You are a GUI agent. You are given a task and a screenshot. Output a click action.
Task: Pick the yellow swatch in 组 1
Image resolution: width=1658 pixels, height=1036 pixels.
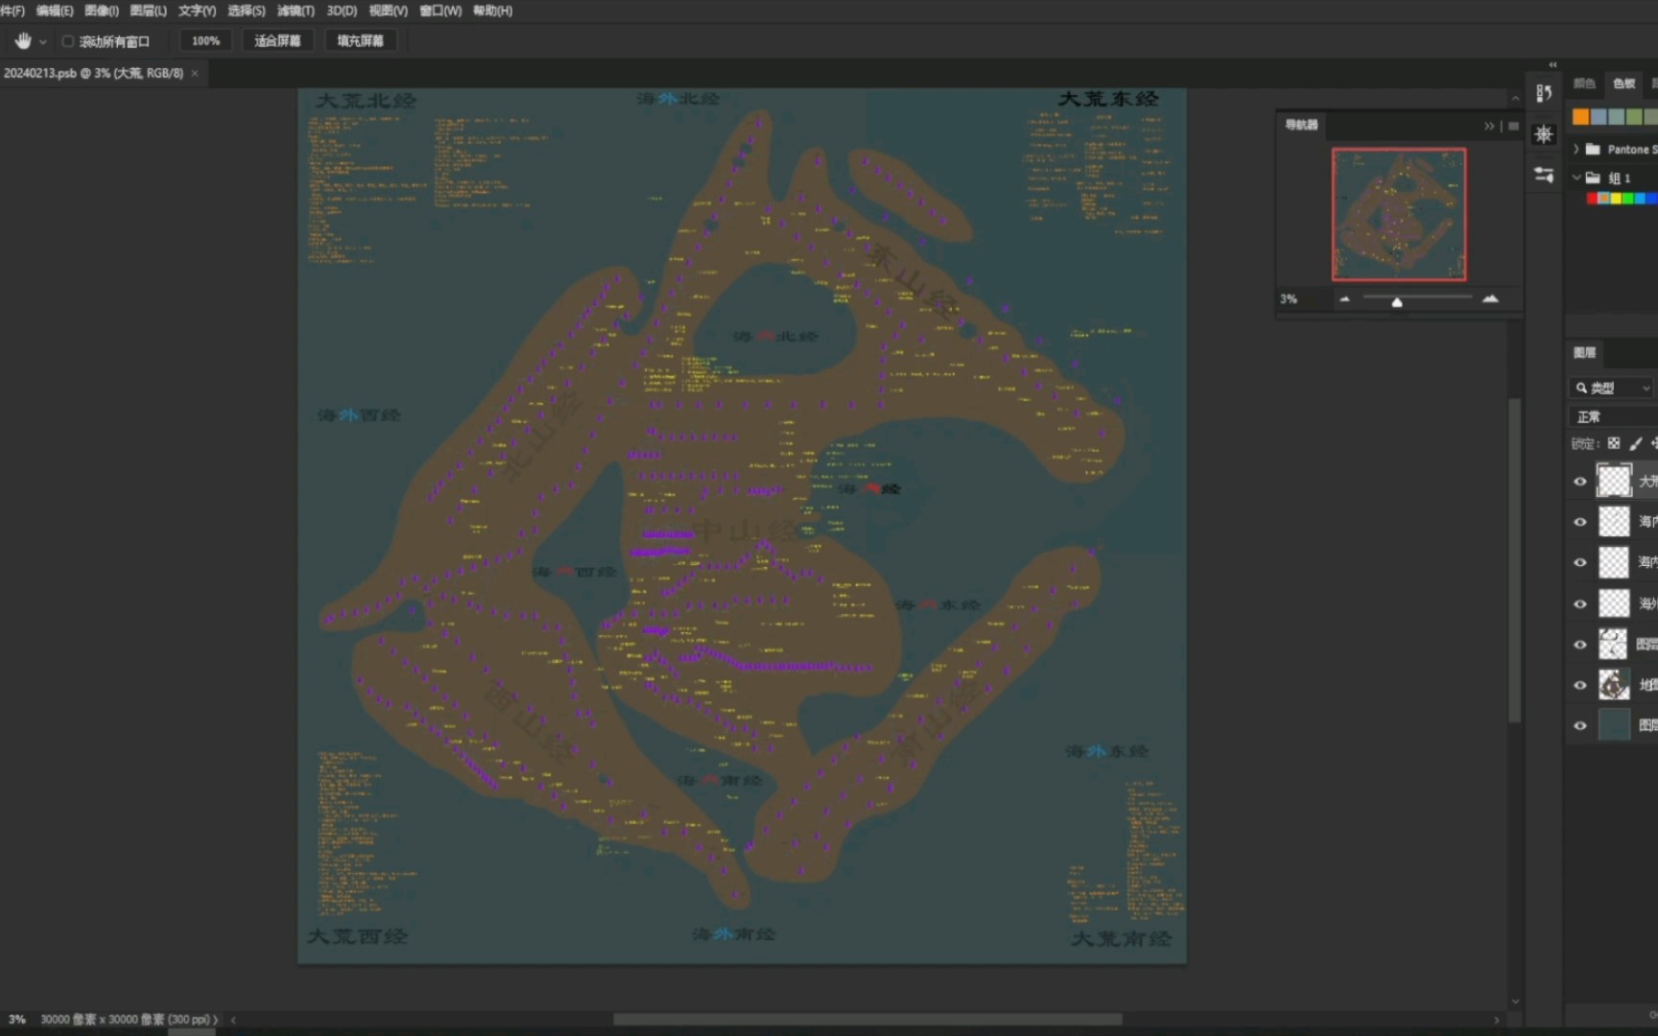point(1616,199)
